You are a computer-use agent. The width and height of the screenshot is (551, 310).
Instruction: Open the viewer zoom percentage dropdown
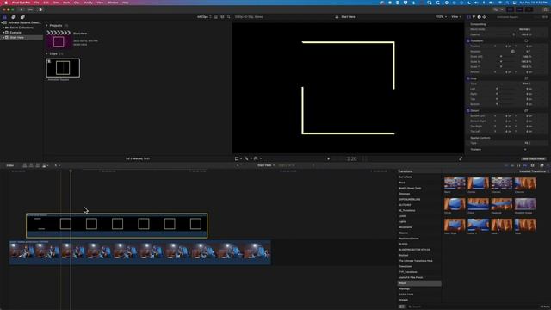(x=442, y=17)
